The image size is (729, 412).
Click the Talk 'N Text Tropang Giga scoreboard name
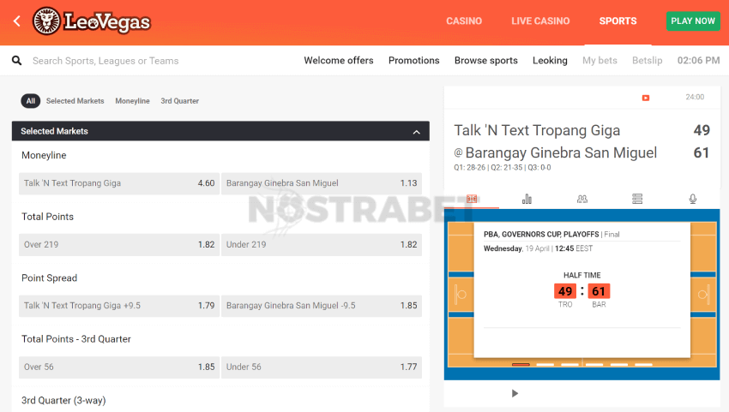[537, 130]
